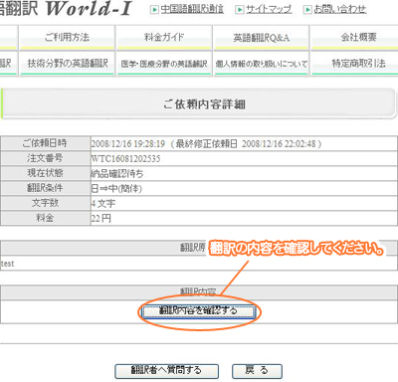Open the 中国語翻訳通信 link
Image resolution: width=398 pixels, height=382 pixels.
click(192, 9)
